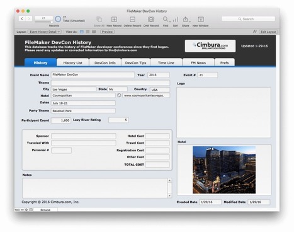Click the Dates field July 18-21
The height and width of the screenshot is (232, 294).
[83, 103]
